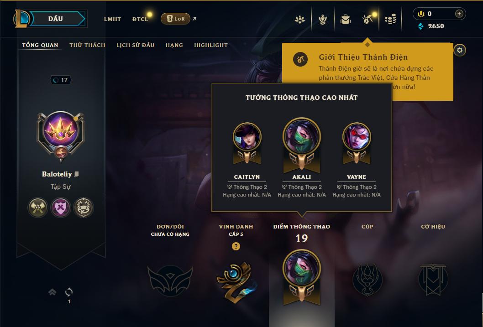The image size is (483, 327).
Task: Click the Vayne mastery champion portrait
Action: pos(357,137)
